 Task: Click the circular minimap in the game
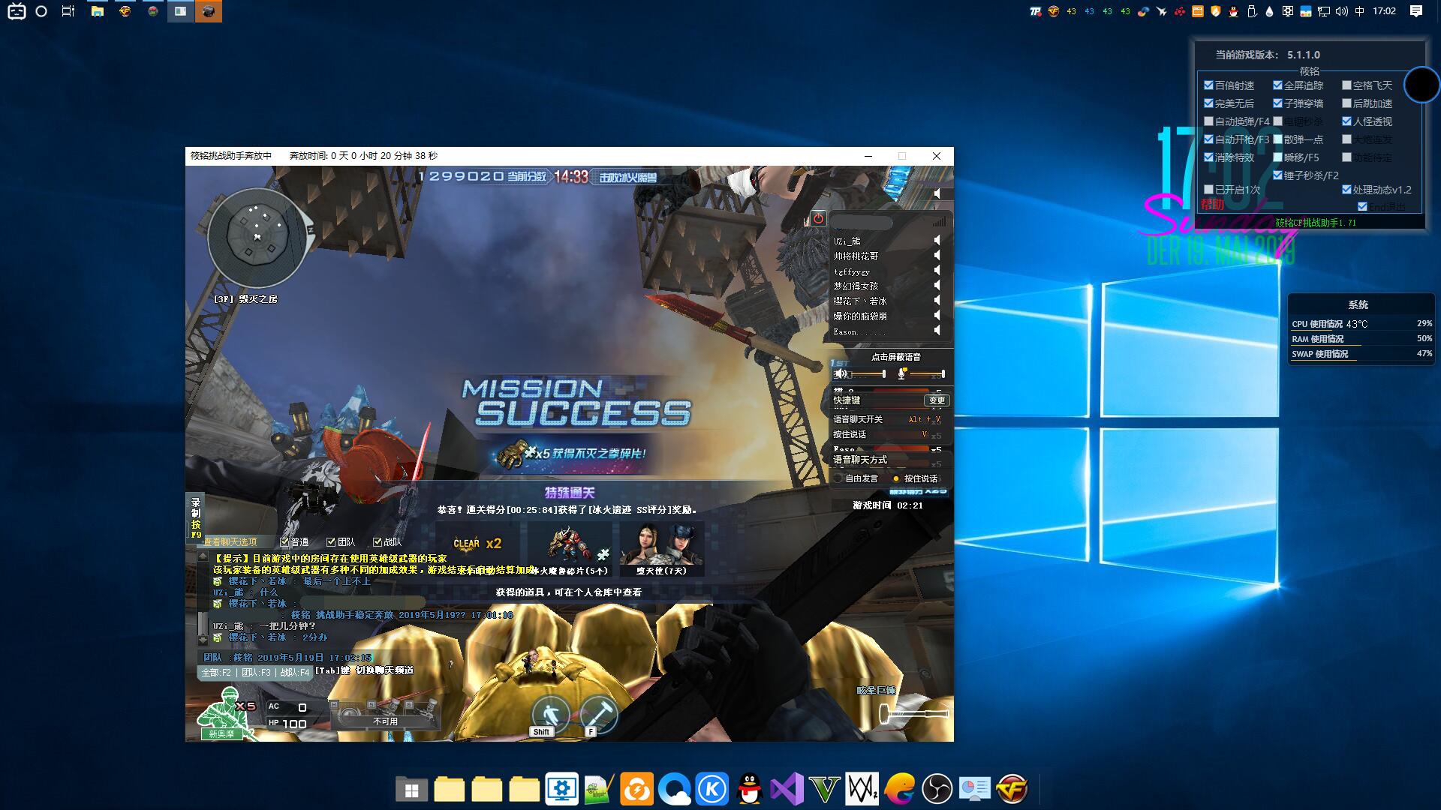coord(257,238)
